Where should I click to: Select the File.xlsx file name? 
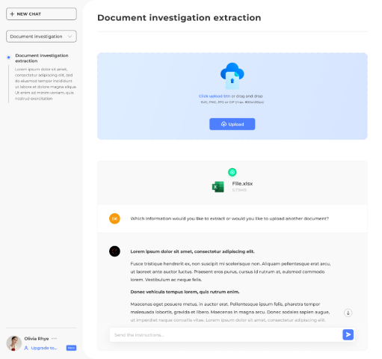tap(242, 184)
